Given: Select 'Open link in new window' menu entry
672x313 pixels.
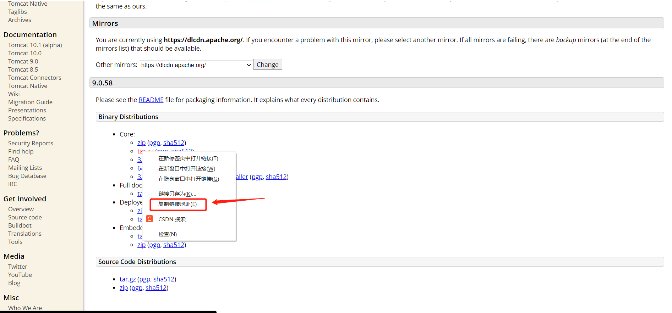Looking at the screenshot, I should point(187,169).
